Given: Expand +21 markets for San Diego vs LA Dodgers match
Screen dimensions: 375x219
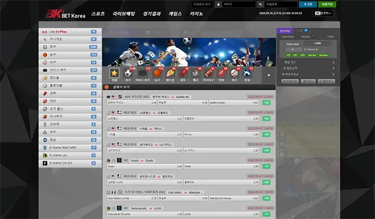Looking at the screenshot, I should coord(266,151).
